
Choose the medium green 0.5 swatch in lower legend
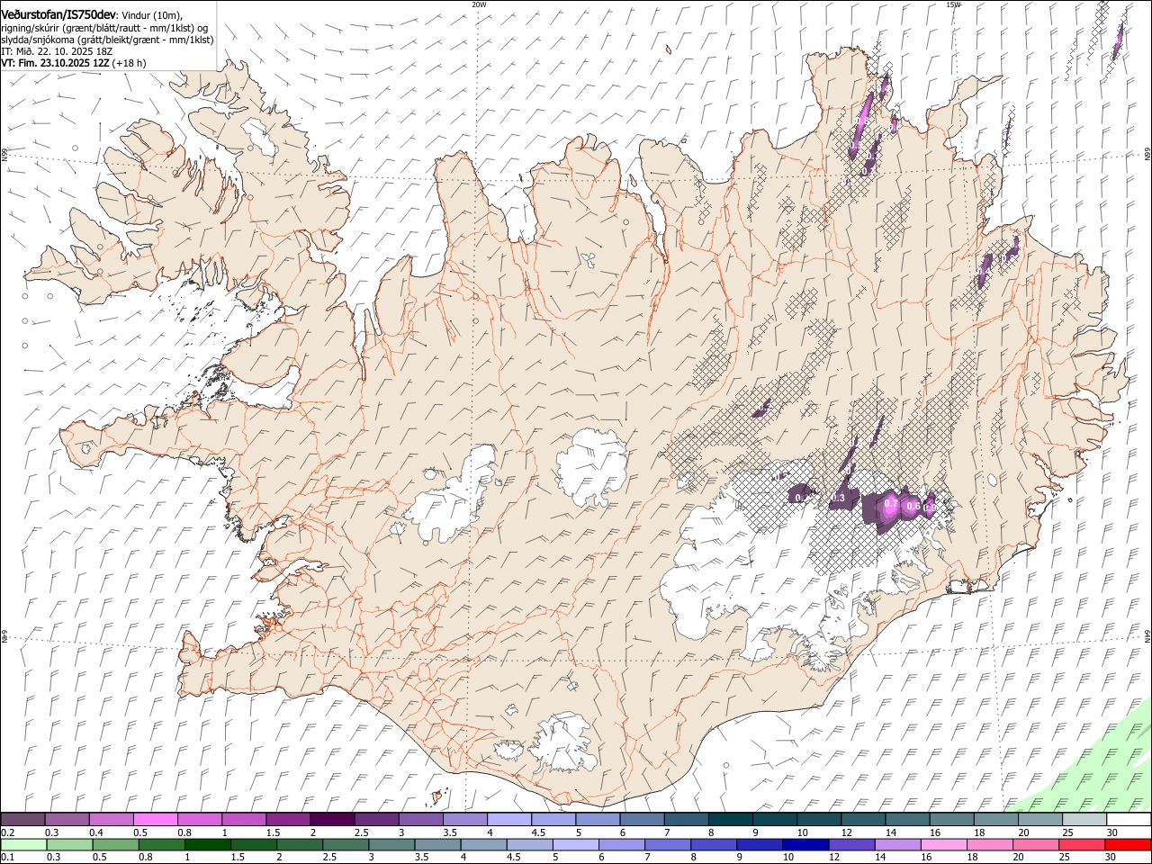click(115, 845)
